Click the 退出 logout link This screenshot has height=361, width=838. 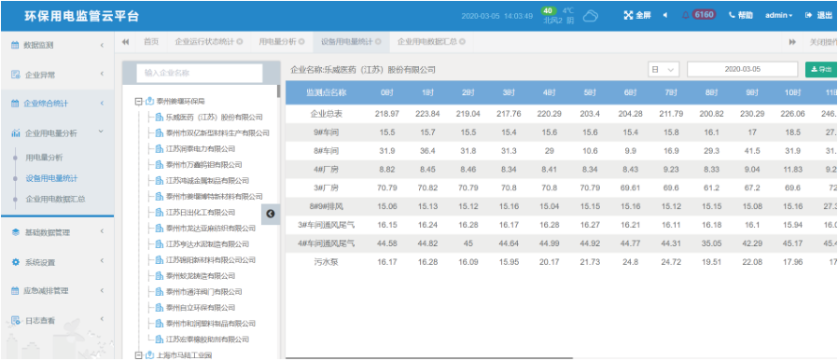point(825,16)
